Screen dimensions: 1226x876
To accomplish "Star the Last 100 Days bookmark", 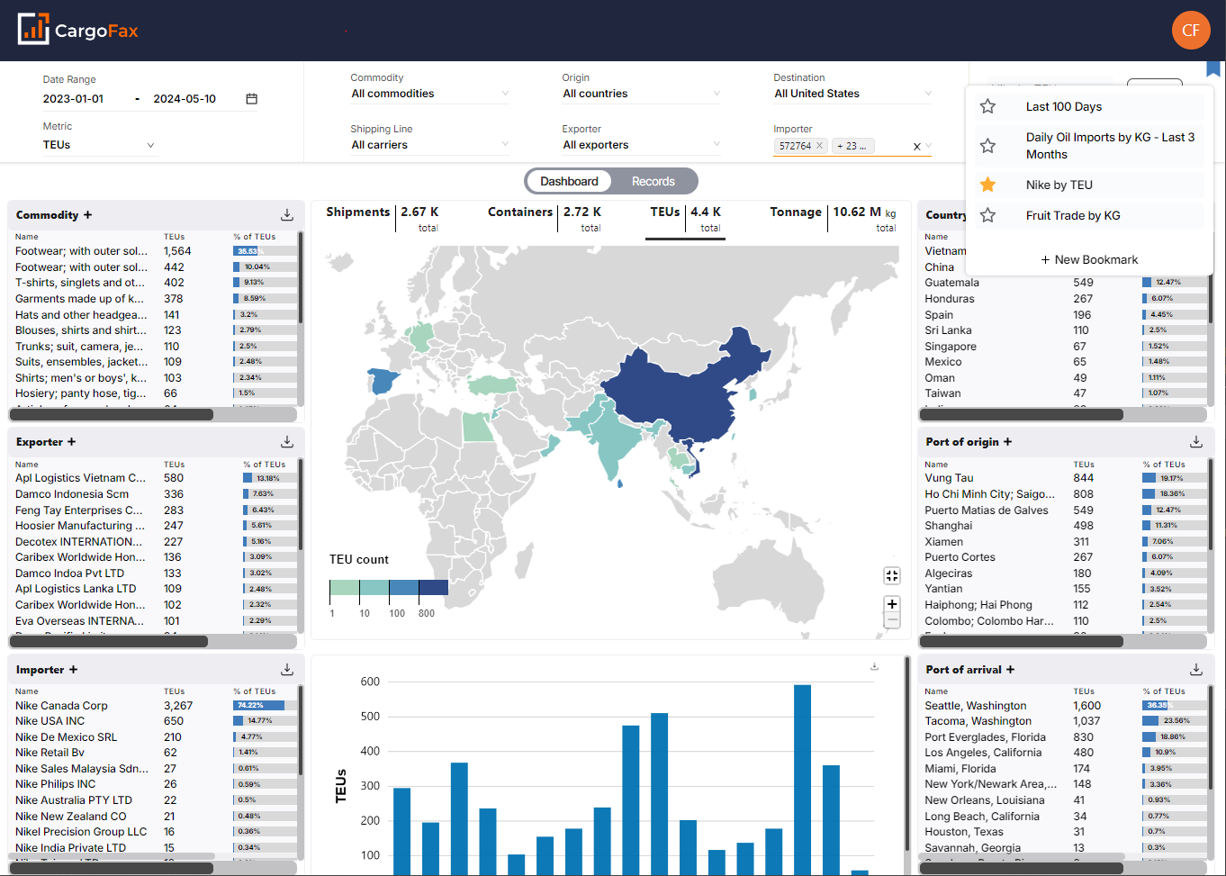I will 987,105.
